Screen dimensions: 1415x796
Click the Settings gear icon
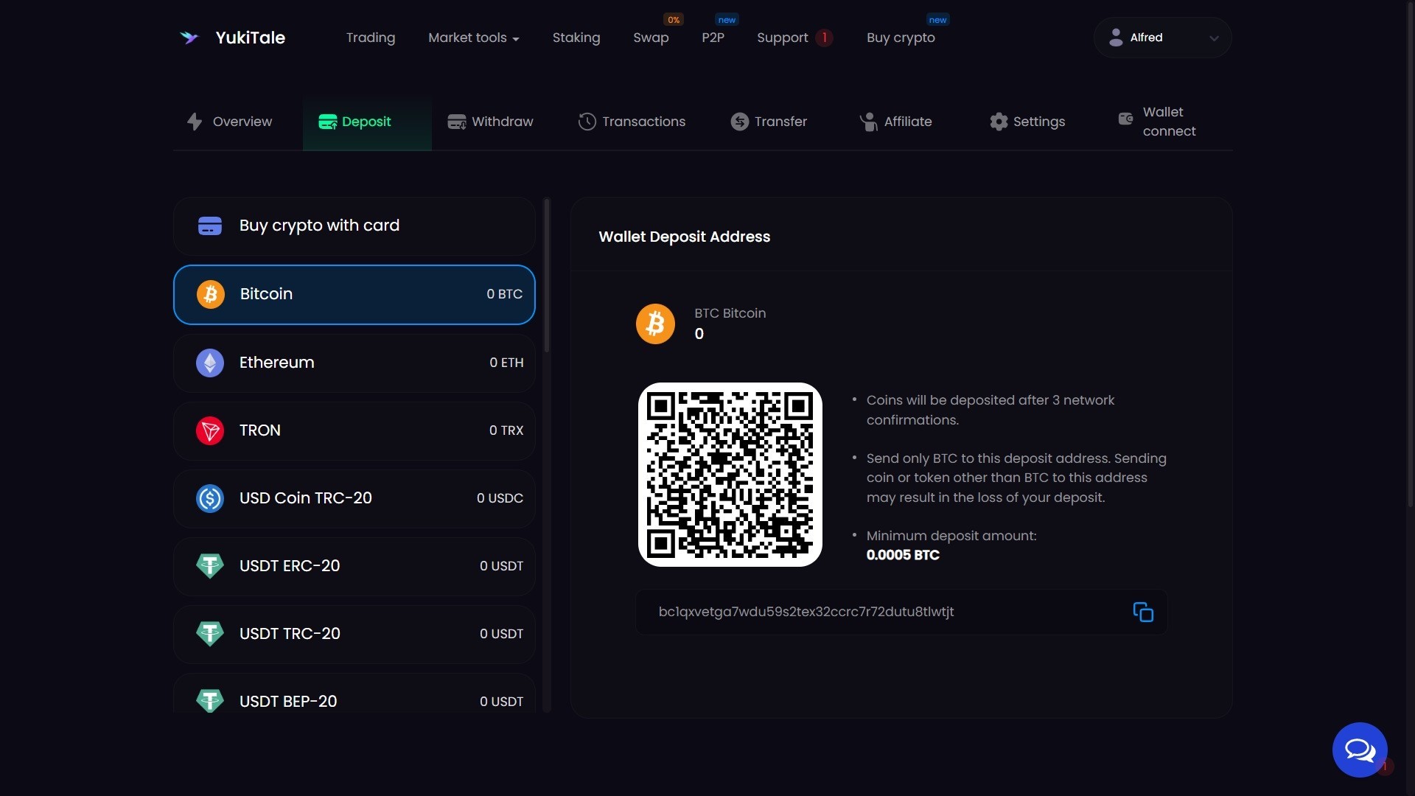tap(999, 122)
